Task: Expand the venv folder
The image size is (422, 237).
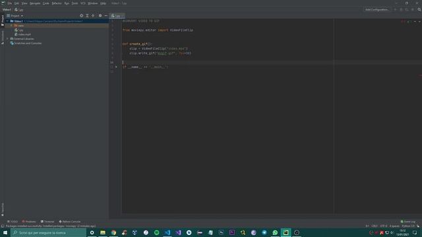Action: click(12, 26)
